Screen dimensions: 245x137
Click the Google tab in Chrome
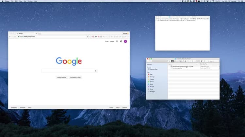(26, 34)
